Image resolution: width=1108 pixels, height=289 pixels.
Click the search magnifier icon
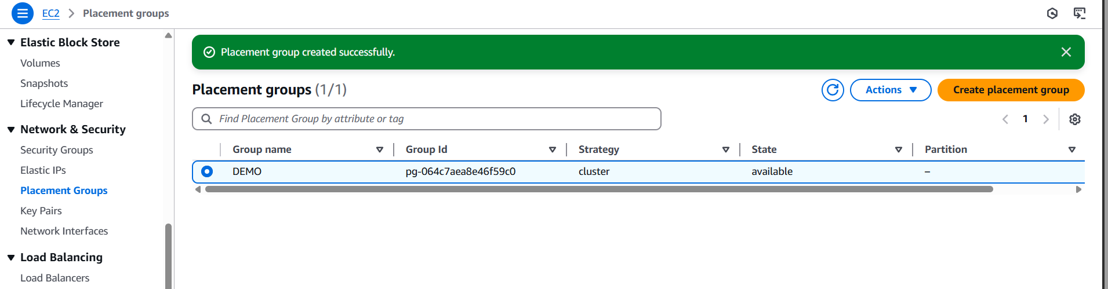206,119
